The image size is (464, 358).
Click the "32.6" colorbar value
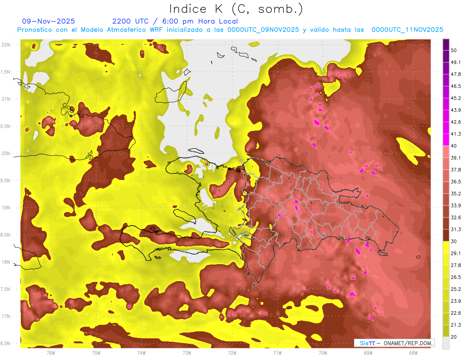click(456, 217)
